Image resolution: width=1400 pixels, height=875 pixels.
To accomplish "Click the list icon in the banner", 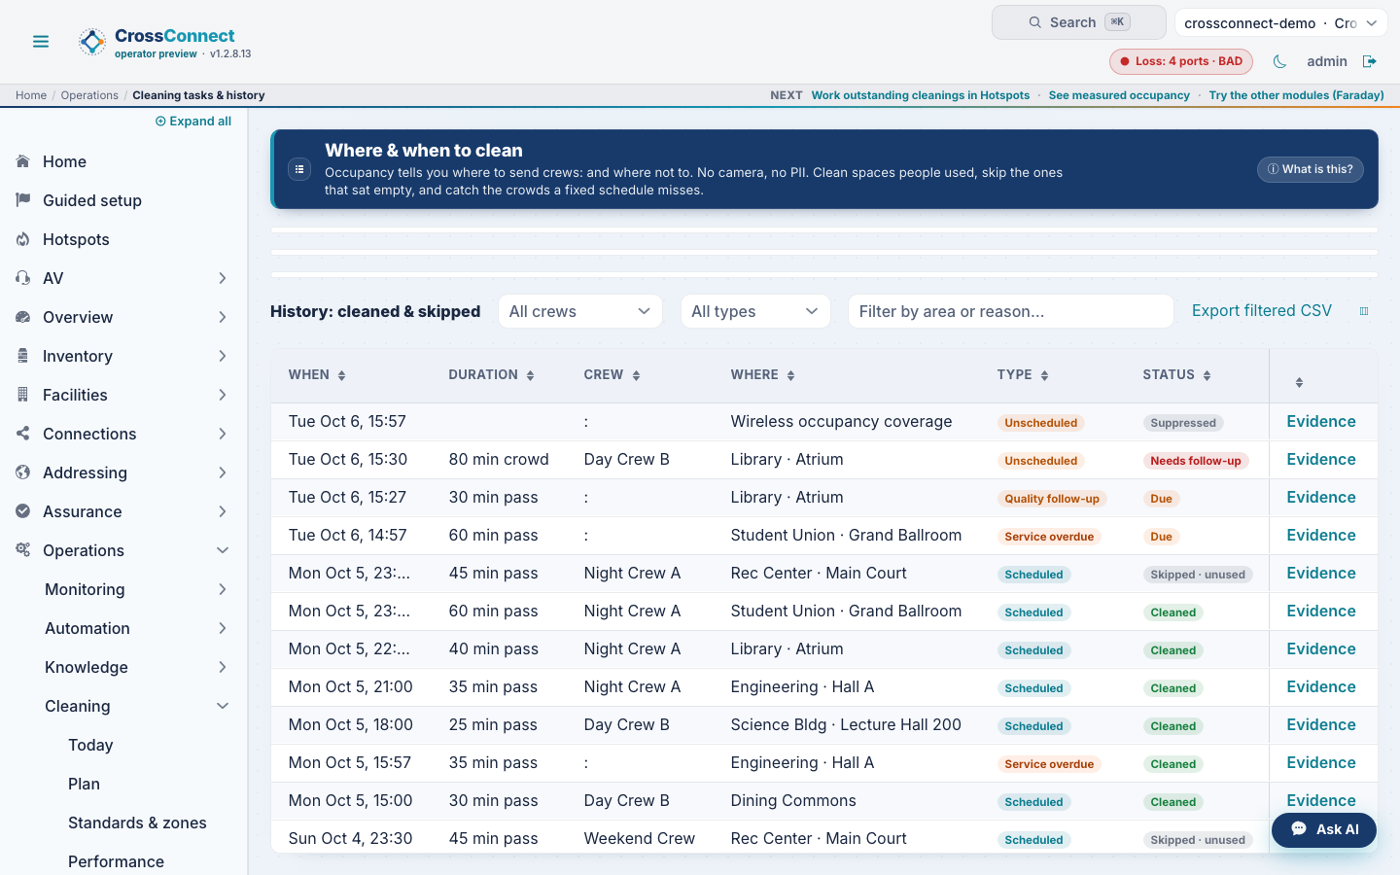I will tap(299, 169).
